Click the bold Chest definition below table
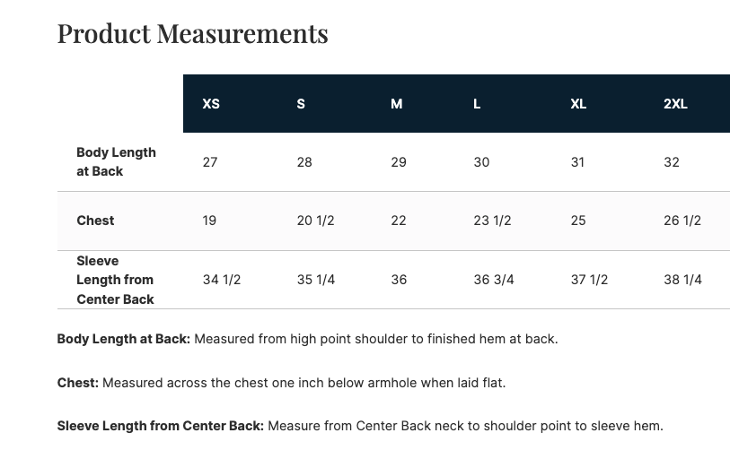The height and width of the screenshot is (459, 730). point(78,383)
